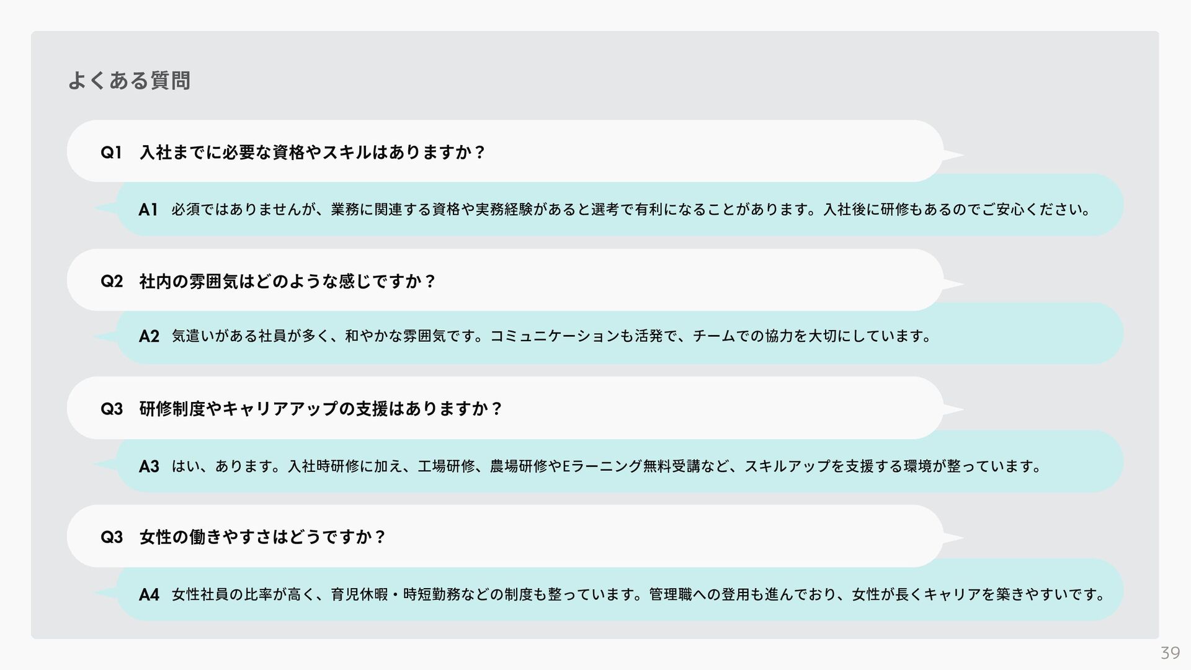Open question about 資格やスキル requirements
The image size is (1191, 670).
(313, 152)
